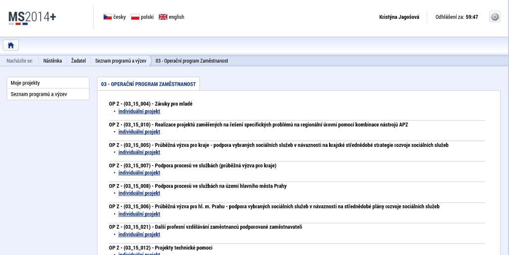The width and height of the screenshot is (509, 255).
Task: Click the logout power icon
Action: (x=495, y=17)
